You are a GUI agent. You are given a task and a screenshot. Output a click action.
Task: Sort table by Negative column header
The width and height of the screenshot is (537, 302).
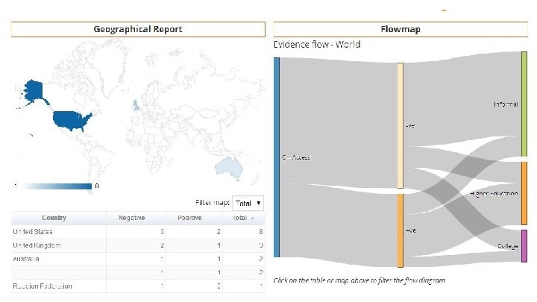click(x=132, y=218)
